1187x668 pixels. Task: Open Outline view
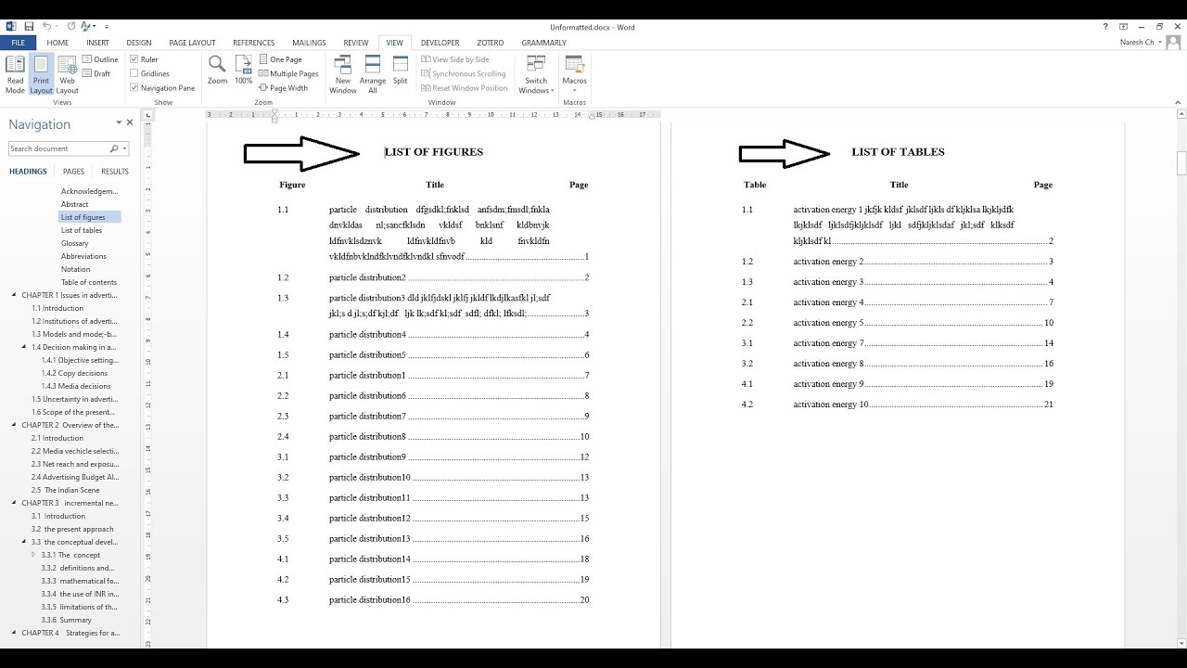pos(100,59)
